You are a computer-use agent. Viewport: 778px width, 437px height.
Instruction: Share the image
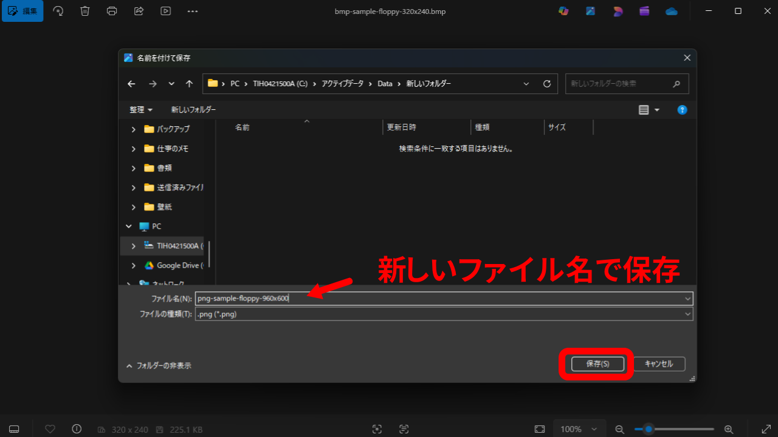pos(139,10)
